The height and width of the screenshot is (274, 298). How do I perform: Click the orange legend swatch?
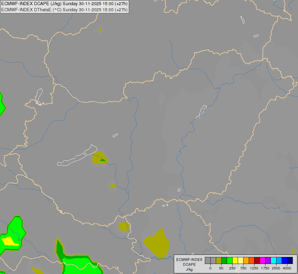coord(246,261)
